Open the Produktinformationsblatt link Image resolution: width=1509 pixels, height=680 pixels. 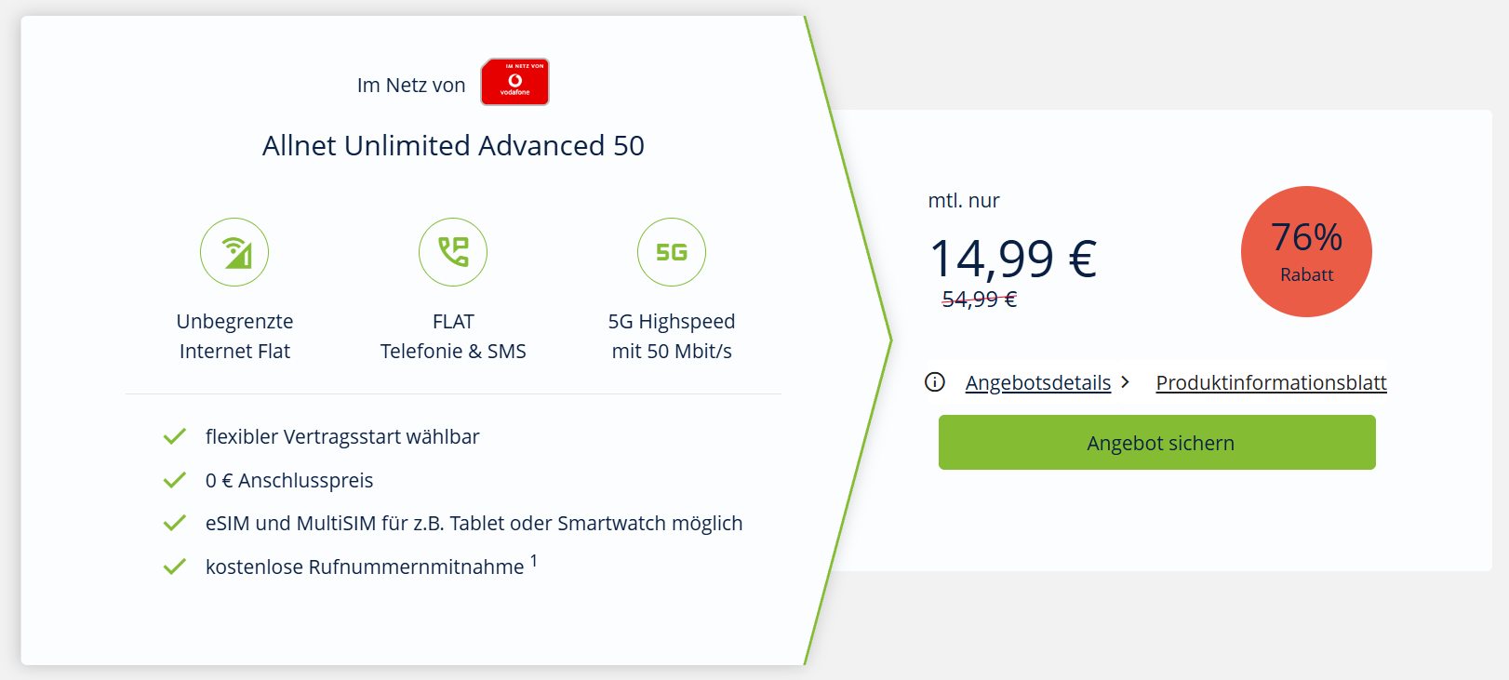(x=1271, y=382)
